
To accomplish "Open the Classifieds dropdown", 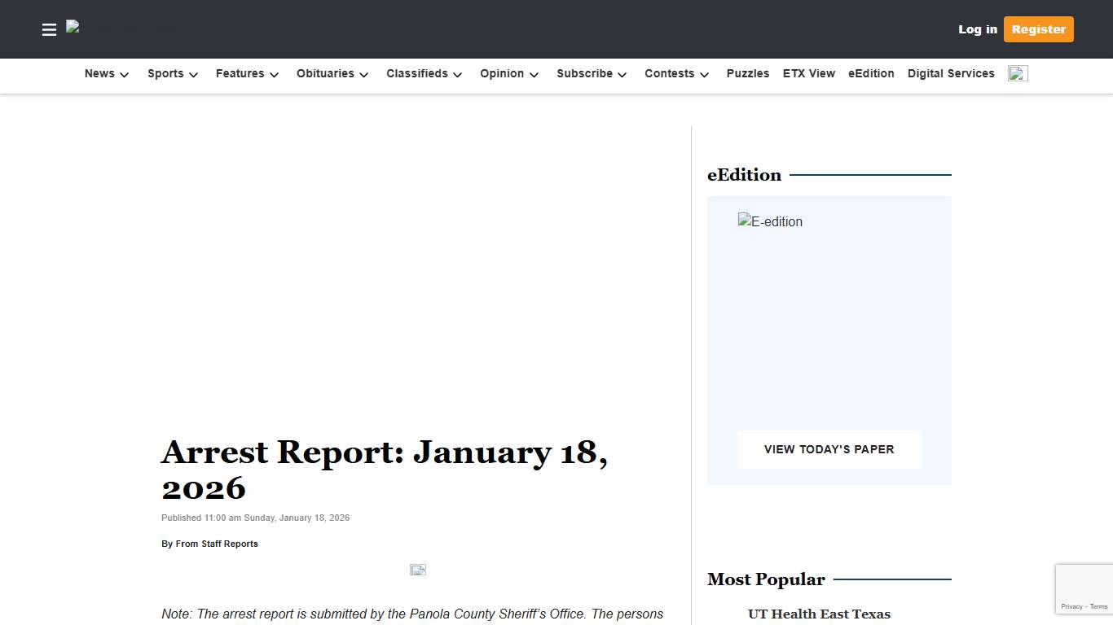I will pos(424,74).
